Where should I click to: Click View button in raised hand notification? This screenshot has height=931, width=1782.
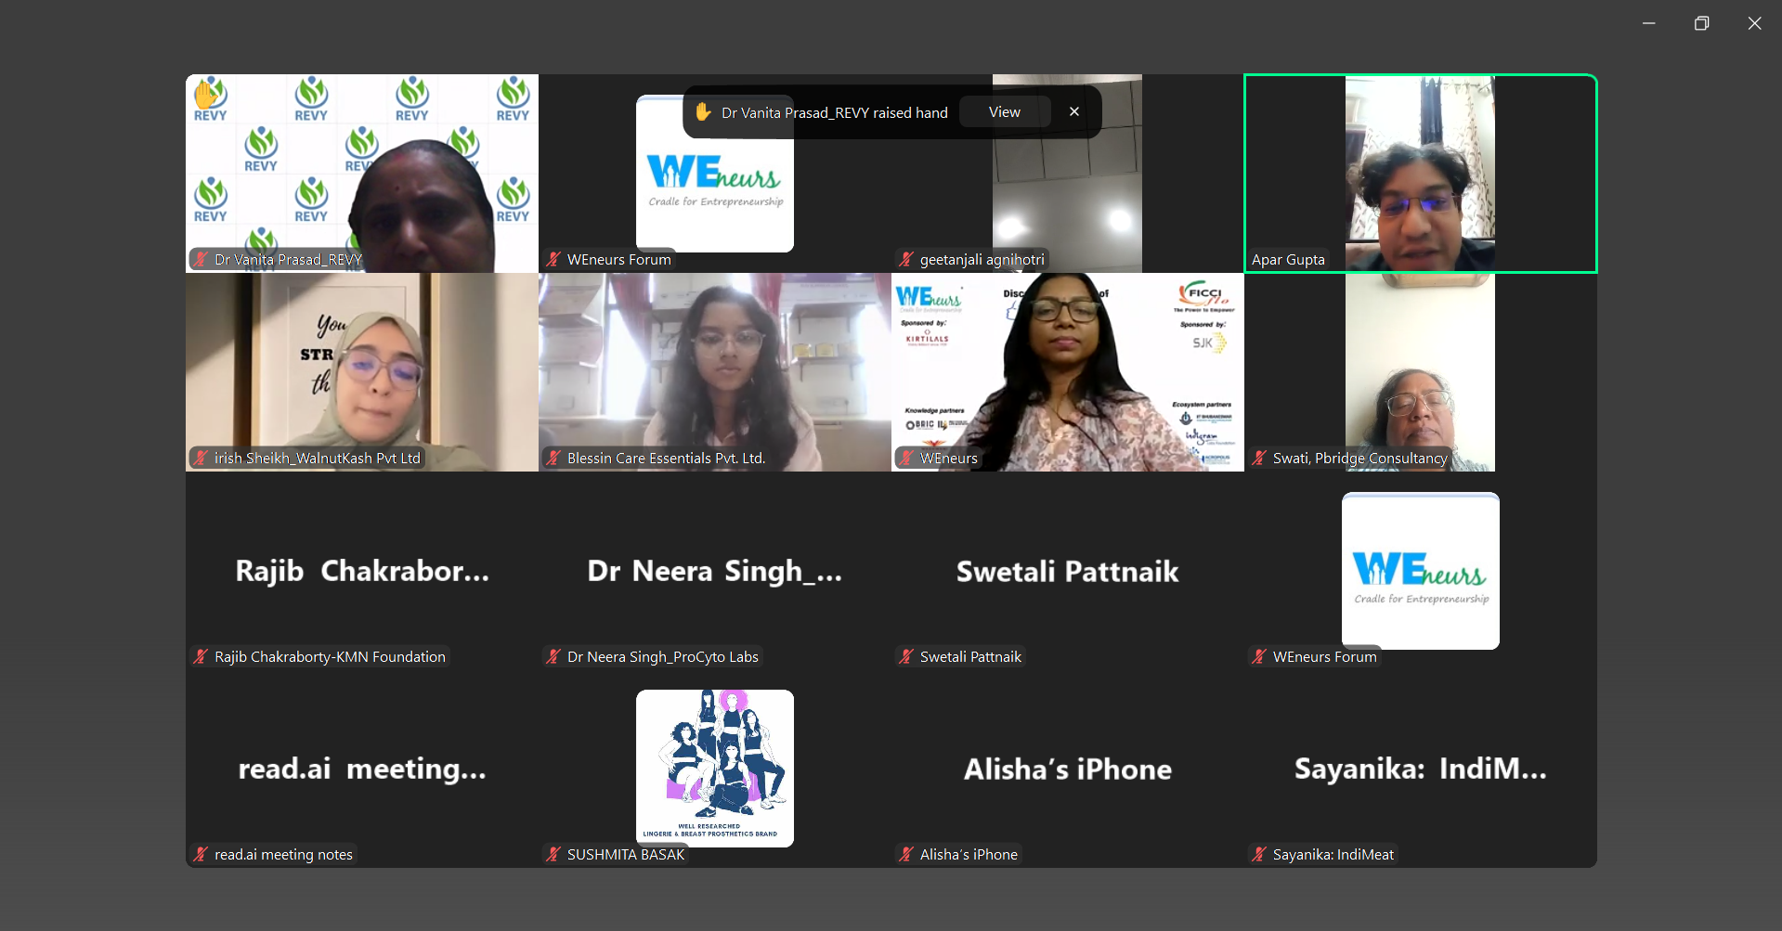tap(1004, 112)
